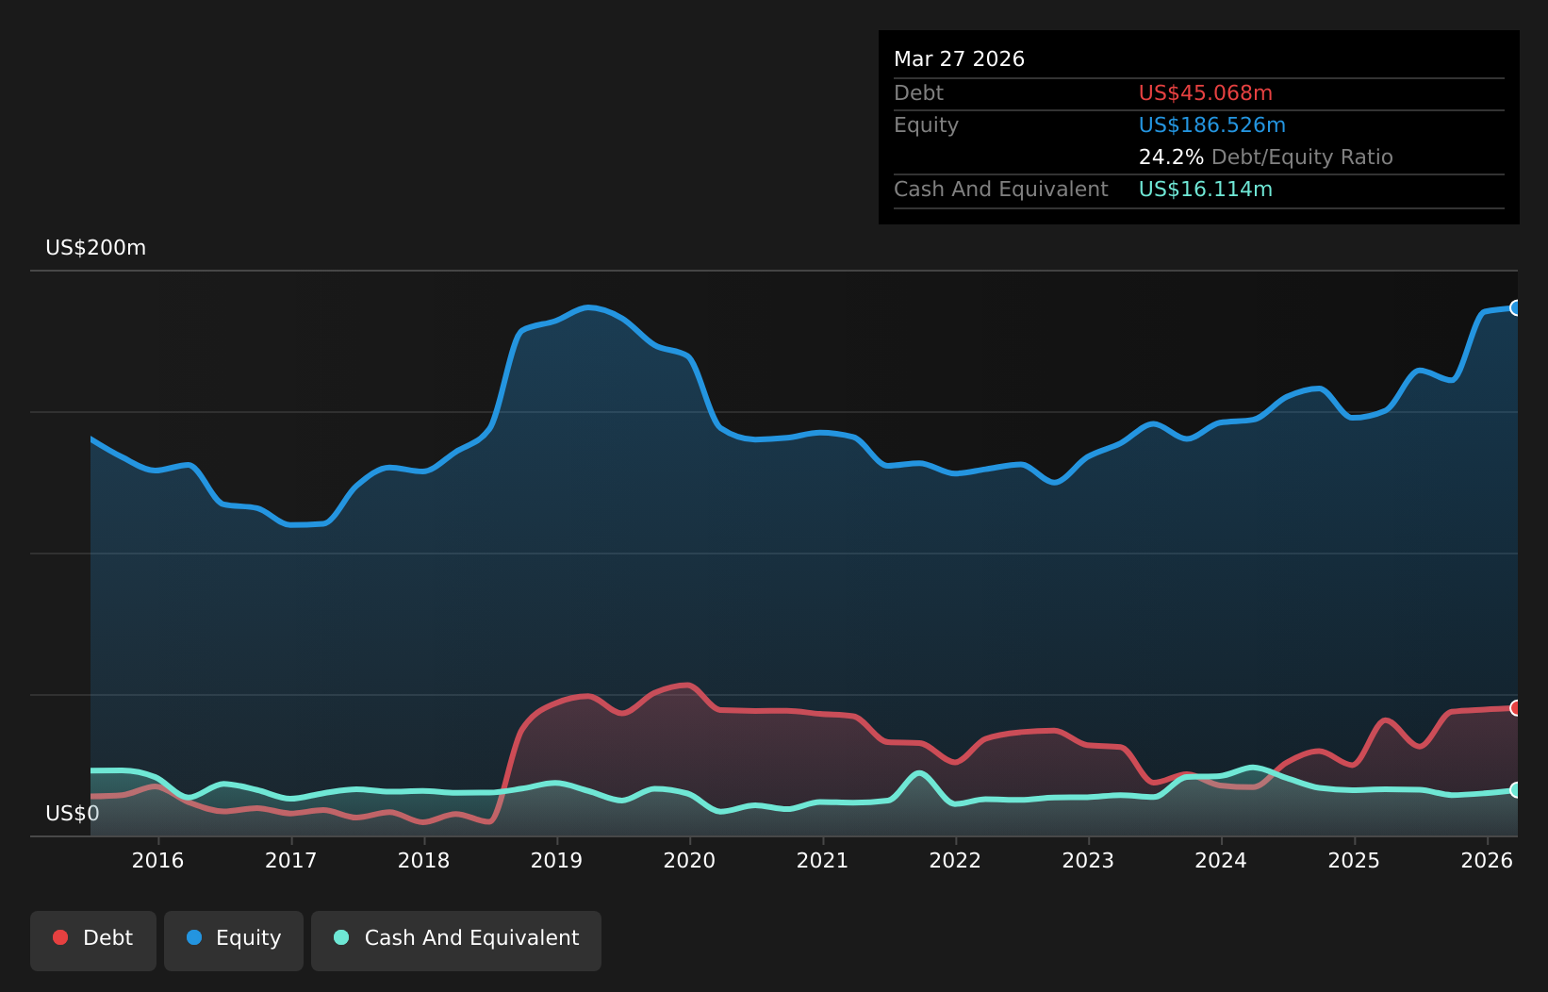The width and height of the screenshot is (1548, 992).
Task: Select the Cash endpoint marker at 2026
Action: point(1516,790)
